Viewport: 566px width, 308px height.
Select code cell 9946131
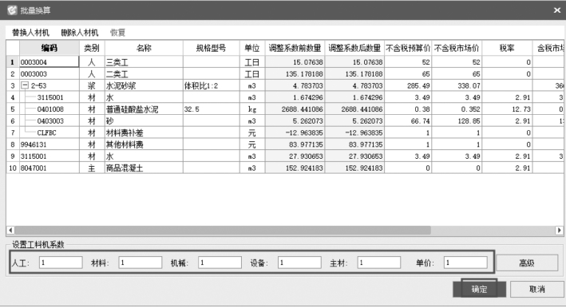pyautogui.click(x=49, y=144)
